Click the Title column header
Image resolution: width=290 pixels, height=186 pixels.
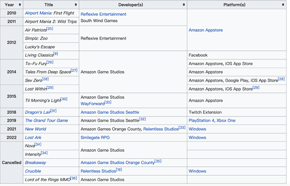(51, 4)
